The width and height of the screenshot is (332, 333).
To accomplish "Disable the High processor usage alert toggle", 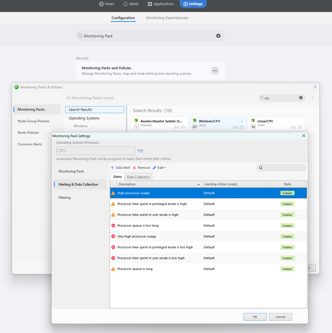I will click(287, 193).
